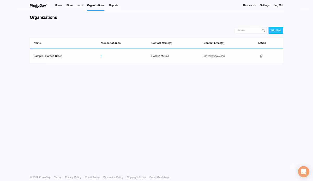This screenshot has width=313, height=181.
Task: Click the Number of Jobs column header
Action: [x=111, y=43]
